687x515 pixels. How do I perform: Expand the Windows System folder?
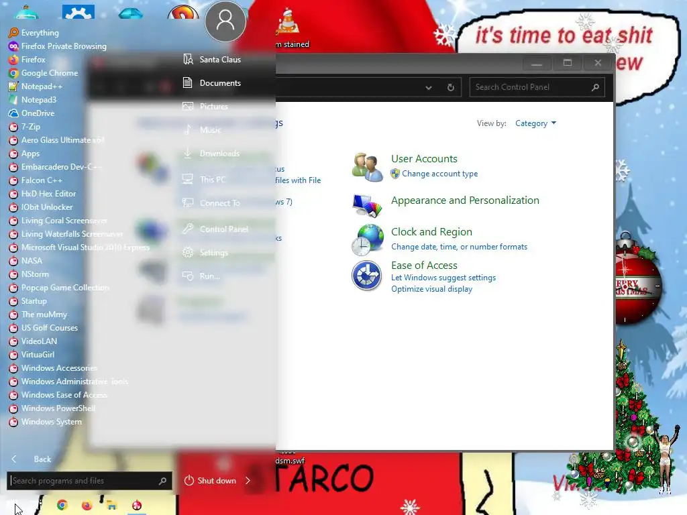[45, 422]
